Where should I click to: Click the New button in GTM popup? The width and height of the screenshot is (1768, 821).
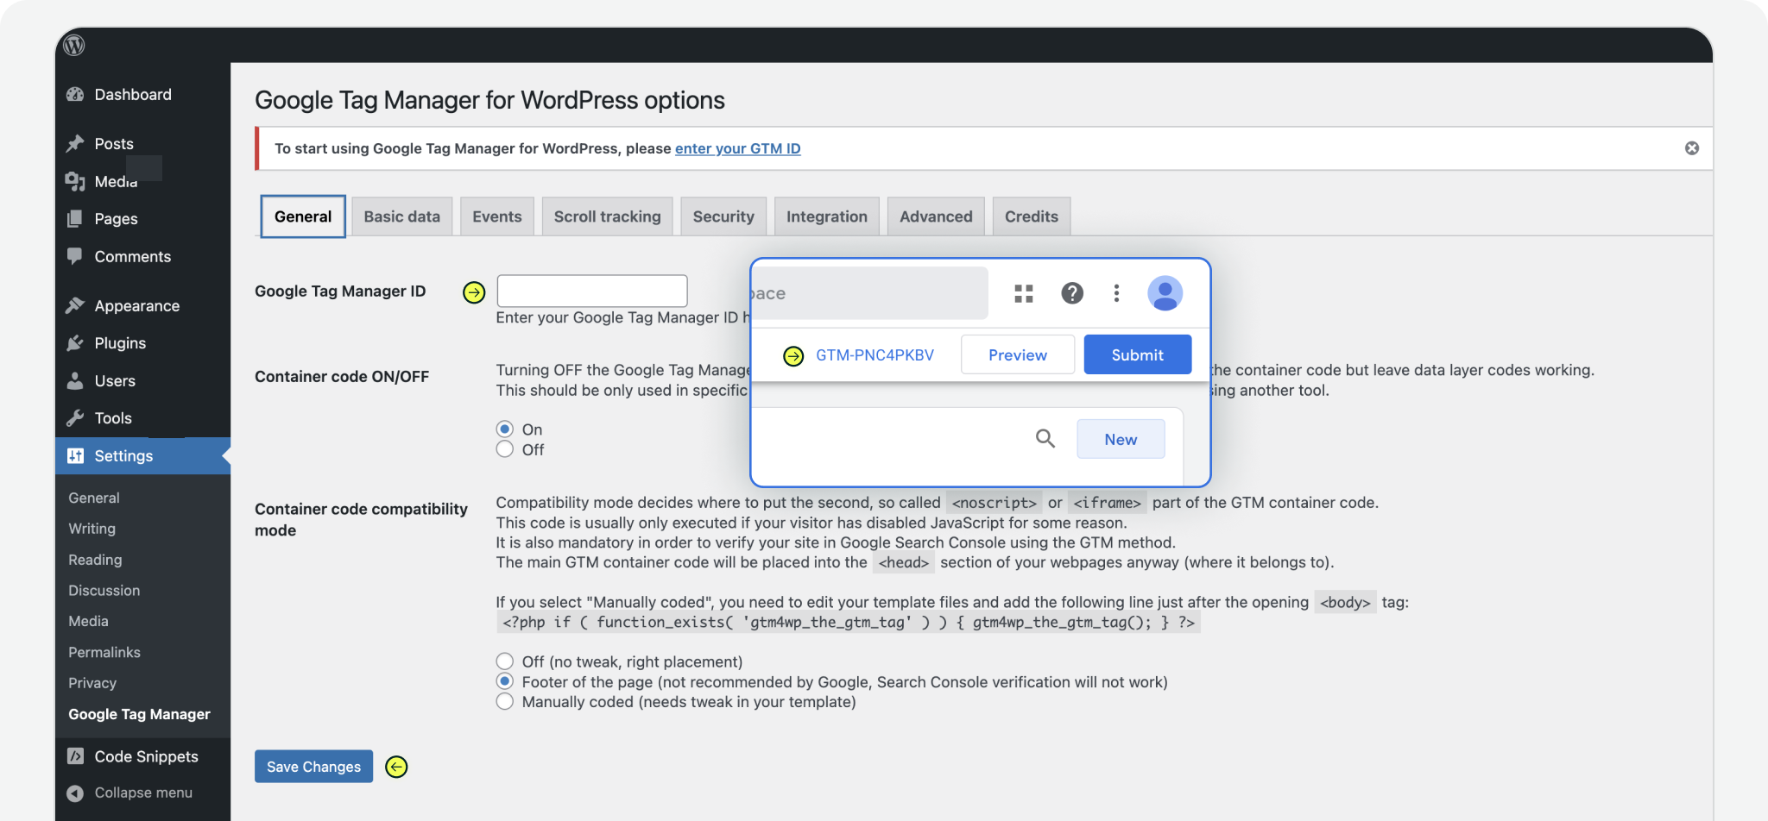[1121, 439]
